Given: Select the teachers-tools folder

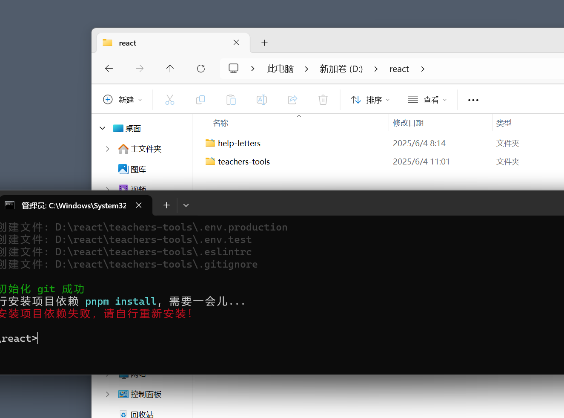Looking at the screenshot, I should click(x=244, y=161).
